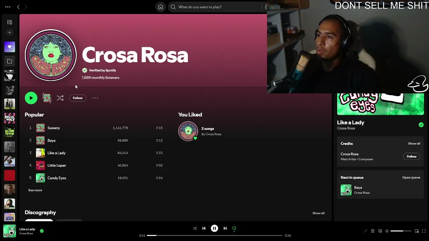
Task: Mute with the speaker icon
Action: [387, 231]
